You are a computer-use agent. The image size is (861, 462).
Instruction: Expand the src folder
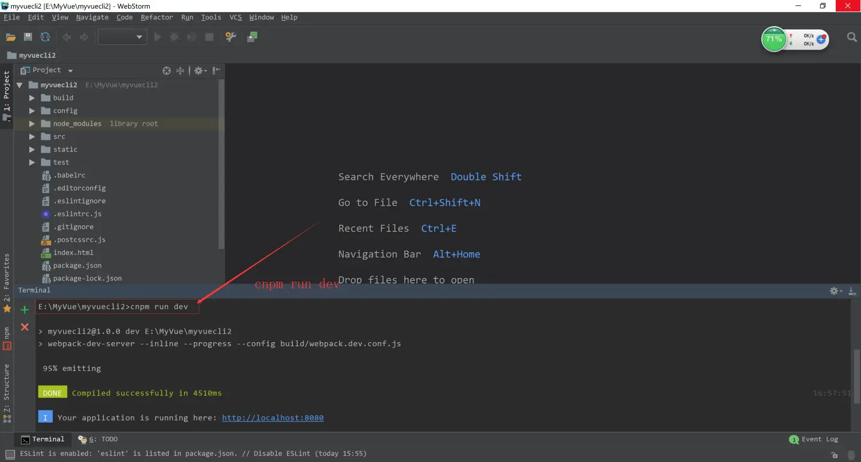click(32, 136)
